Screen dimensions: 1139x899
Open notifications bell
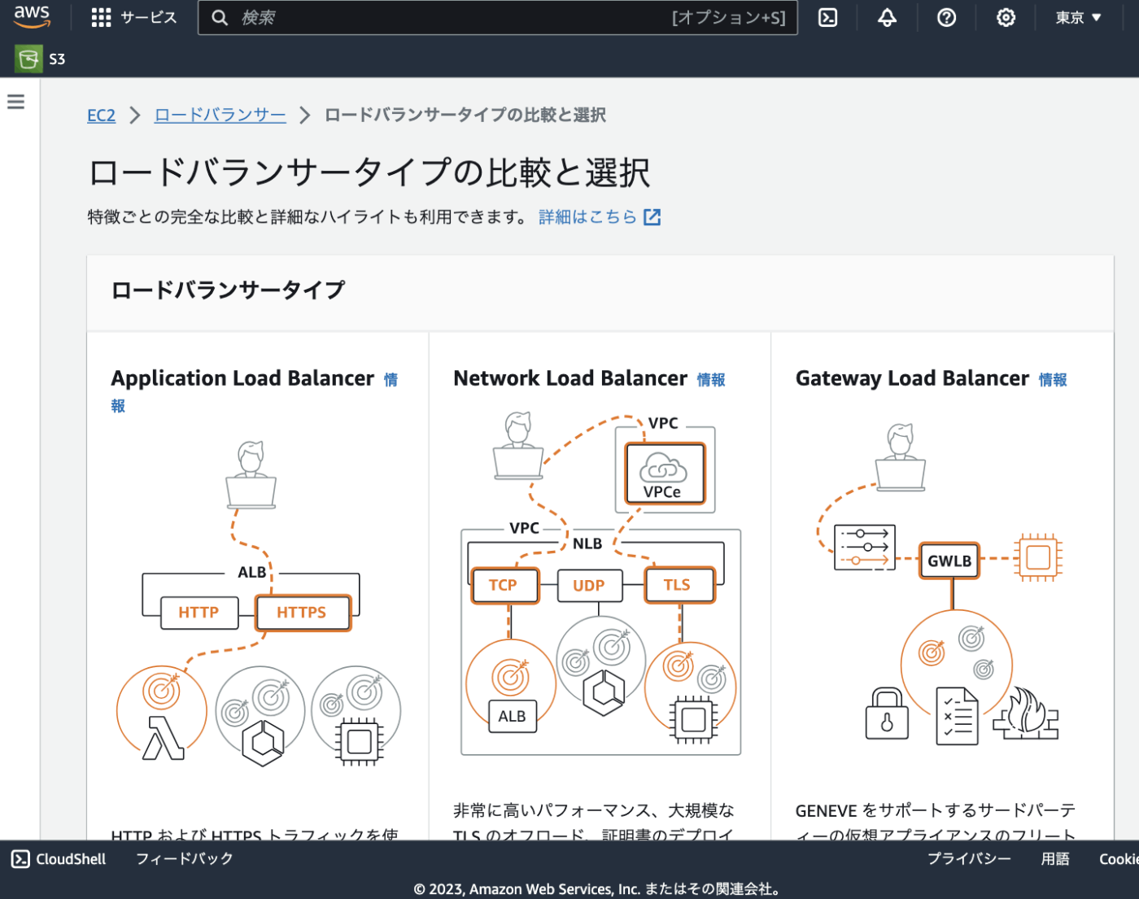tap(887, 17)
